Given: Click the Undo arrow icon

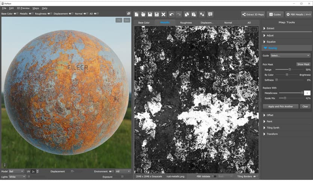Looking at the screenshot, I should pyautogui.click(x=171, y=14).
